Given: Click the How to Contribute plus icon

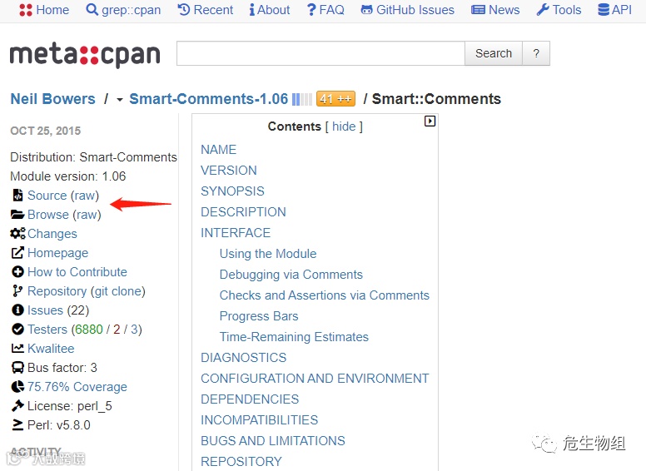Looking at the screenshot, I should [17, 272].
